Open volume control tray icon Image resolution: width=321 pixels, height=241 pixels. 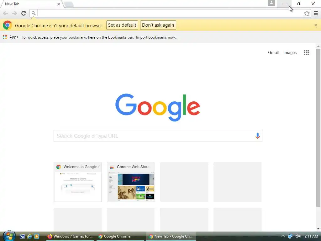(x=298, y=236)
